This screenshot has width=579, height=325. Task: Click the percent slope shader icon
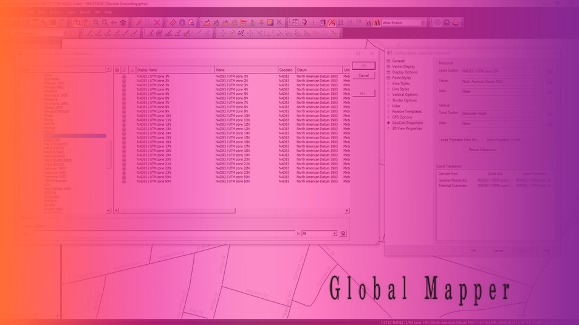click(332, 22)
